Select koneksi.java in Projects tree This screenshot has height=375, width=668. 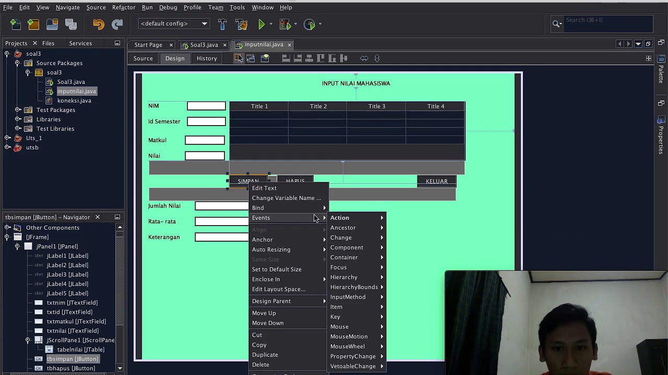coord(74,101)
